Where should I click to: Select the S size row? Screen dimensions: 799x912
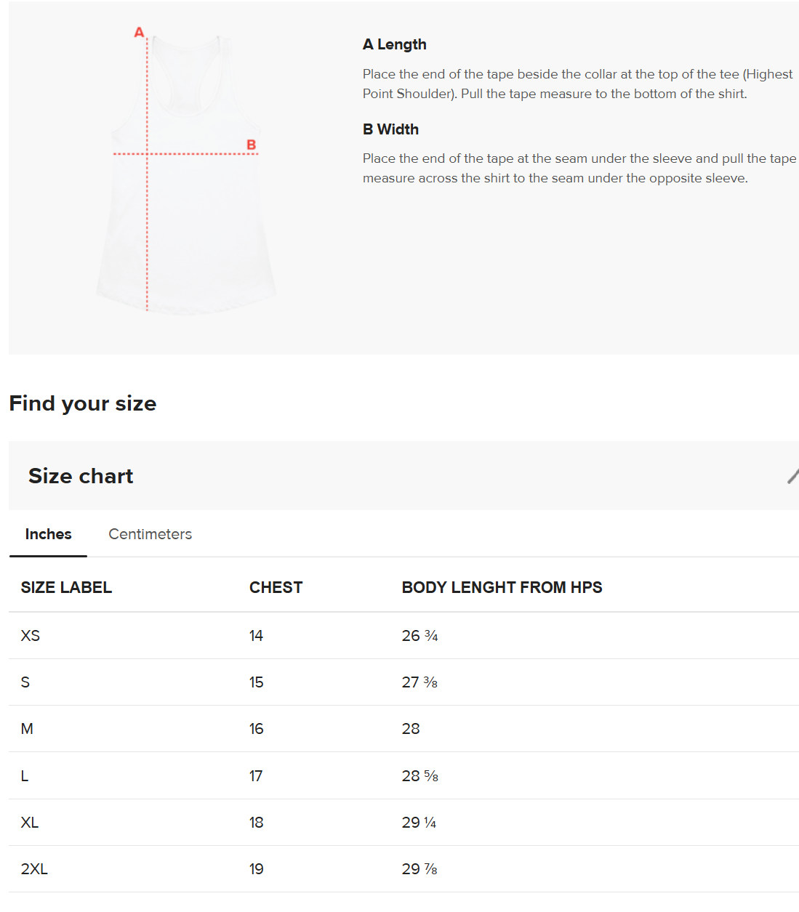403,682
